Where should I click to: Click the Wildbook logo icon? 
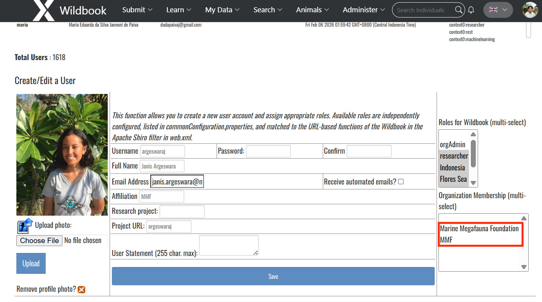pyautogui.click(x=43, y=10)
